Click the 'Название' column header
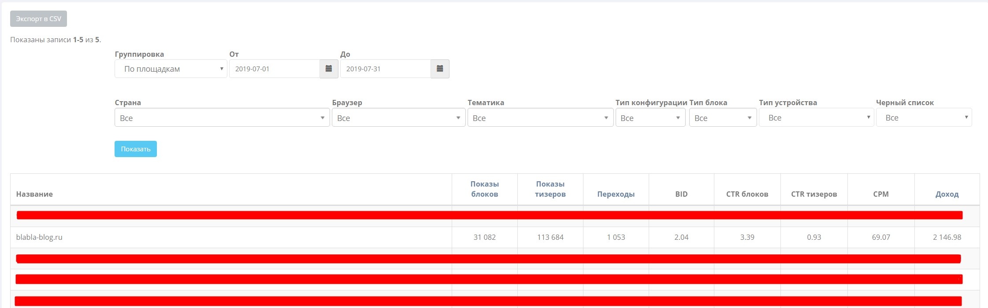Viewport: 988px width, 308px height. pos(34,194)
